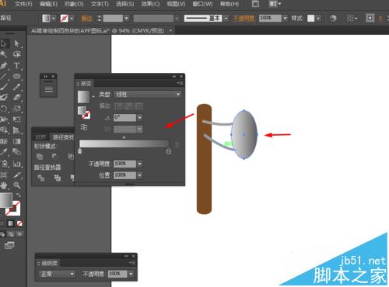Switch to the 路径查找器 Pathfinder tab

63,137
